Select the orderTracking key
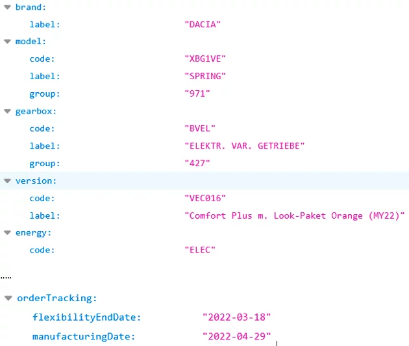Screen dimensions: 409x346 point(57,298)
